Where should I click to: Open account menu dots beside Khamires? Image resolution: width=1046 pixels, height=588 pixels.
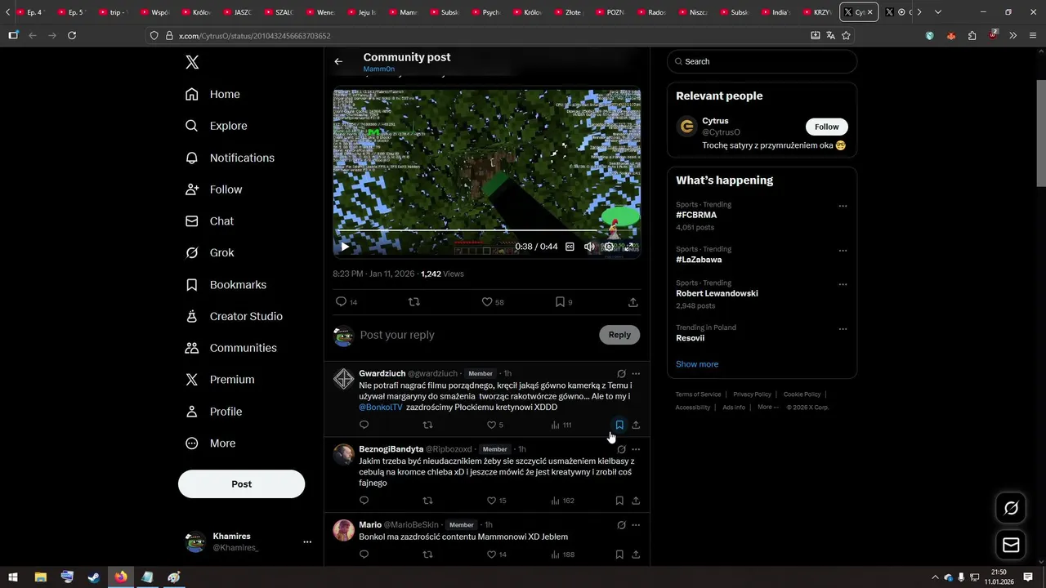pyautogui.click(x=307, y=542)
